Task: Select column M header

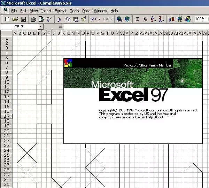Action: (x=73, y=33)
